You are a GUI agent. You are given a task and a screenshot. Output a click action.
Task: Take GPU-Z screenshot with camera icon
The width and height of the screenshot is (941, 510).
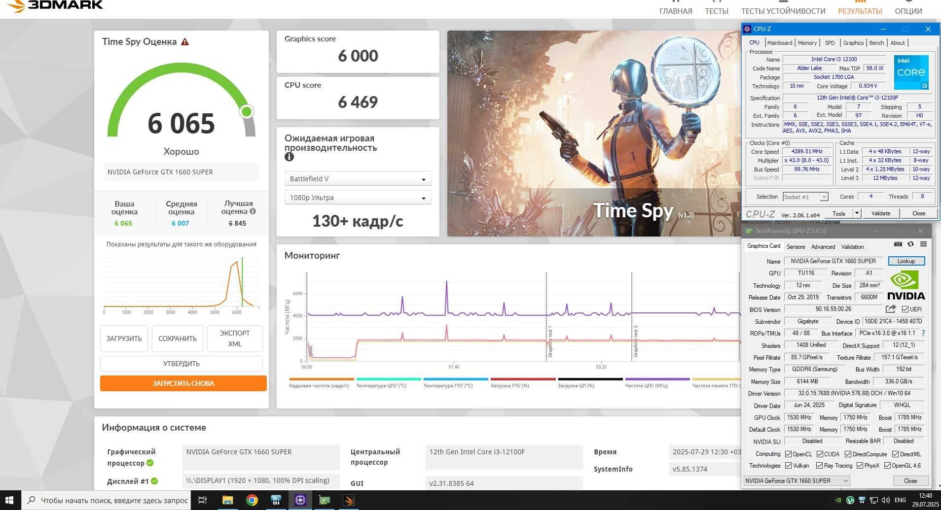coord(898,244)
